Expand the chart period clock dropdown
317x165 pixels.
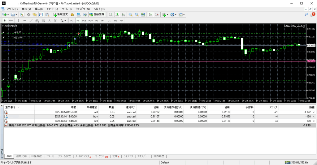[176, 14]
